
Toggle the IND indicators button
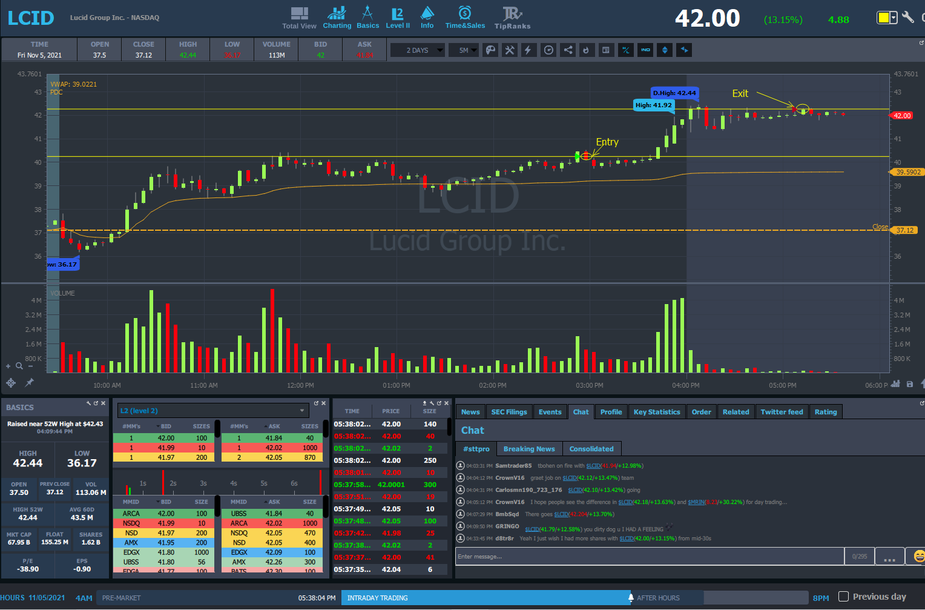[645, 50]
